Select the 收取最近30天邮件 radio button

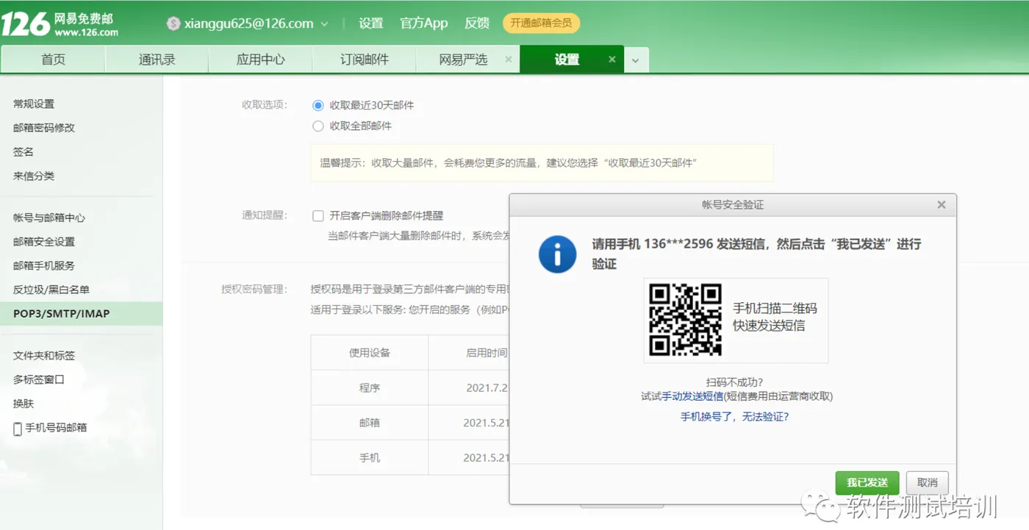(318, 105)
